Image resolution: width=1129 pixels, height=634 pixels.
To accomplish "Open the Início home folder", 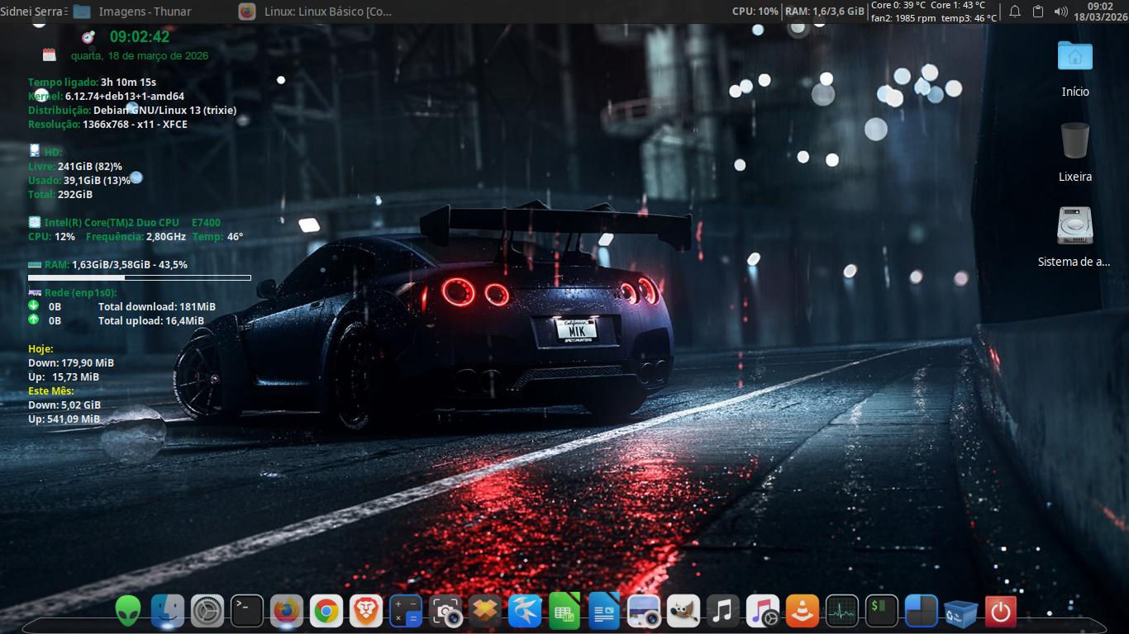I will click(1075, 58).
